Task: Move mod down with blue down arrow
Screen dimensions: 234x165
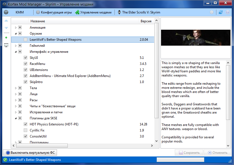Action: (x=6, y=28)
